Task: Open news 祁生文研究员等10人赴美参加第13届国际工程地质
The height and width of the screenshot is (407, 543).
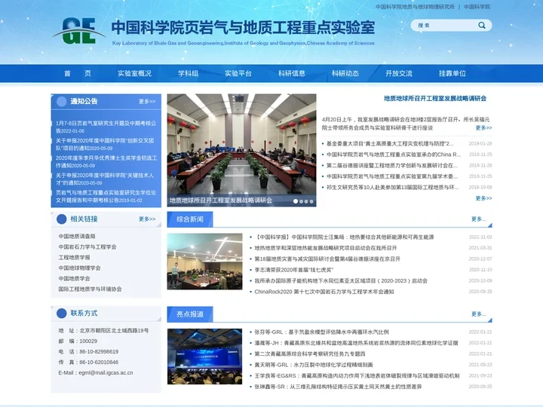Action: (392, 187)
